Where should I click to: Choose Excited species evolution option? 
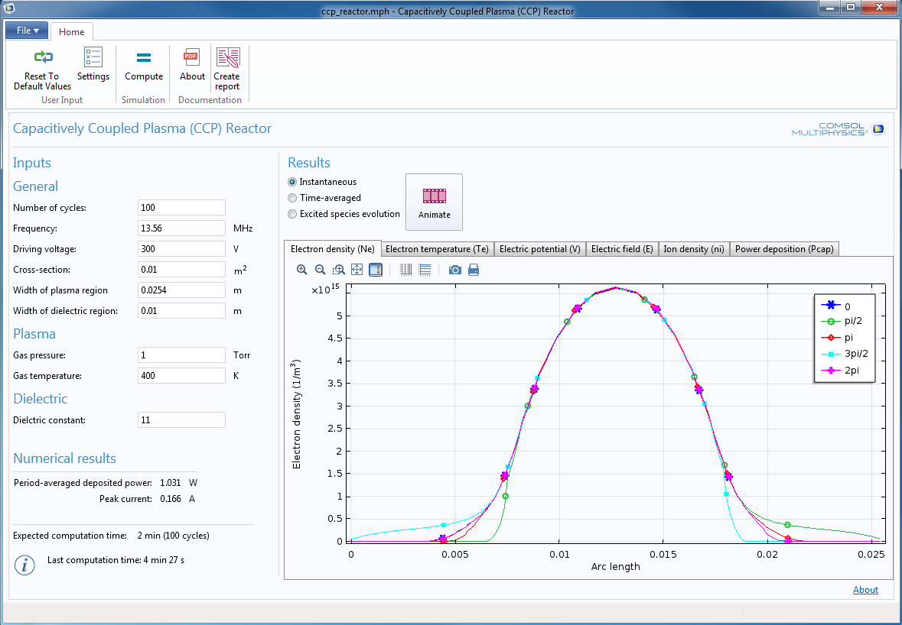pos(292,214)
